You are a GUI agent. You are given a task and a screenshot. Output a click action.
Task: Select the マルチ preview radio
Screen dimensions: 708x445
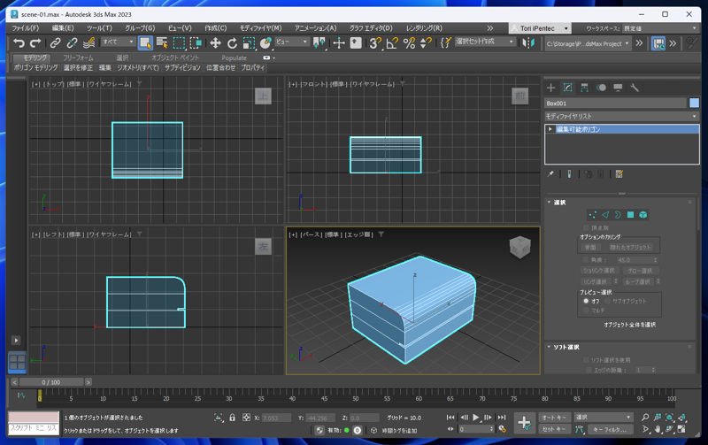pyautogui.click(x=586, y=311)
